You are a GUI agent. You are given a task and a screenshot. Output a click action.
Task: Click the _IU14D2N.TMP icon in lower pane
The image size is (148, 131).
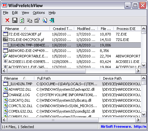pyautogui.click(x=6, y=84)
